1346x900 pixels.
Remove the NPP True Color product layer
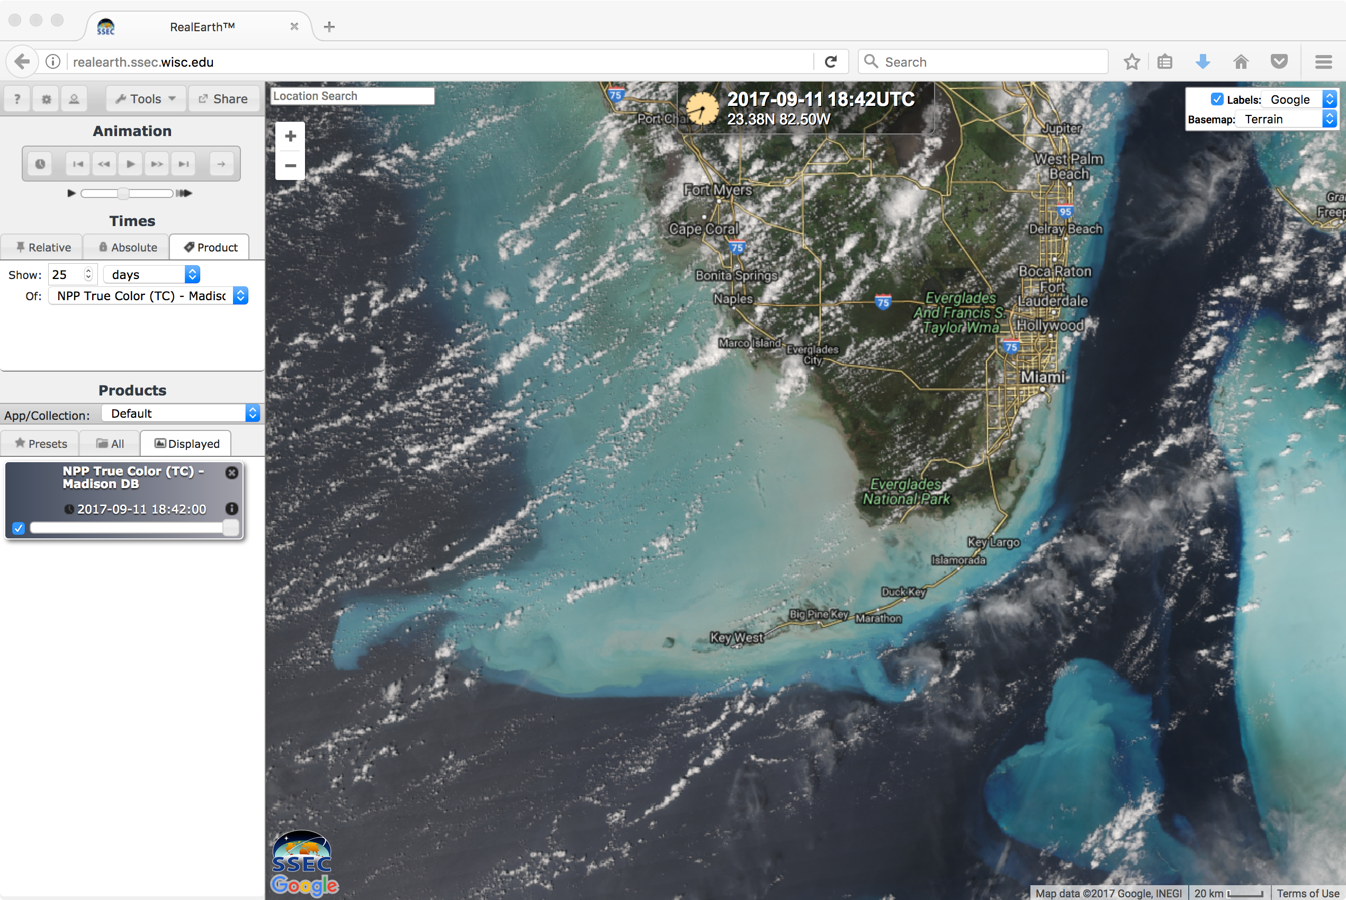(232, 472)
